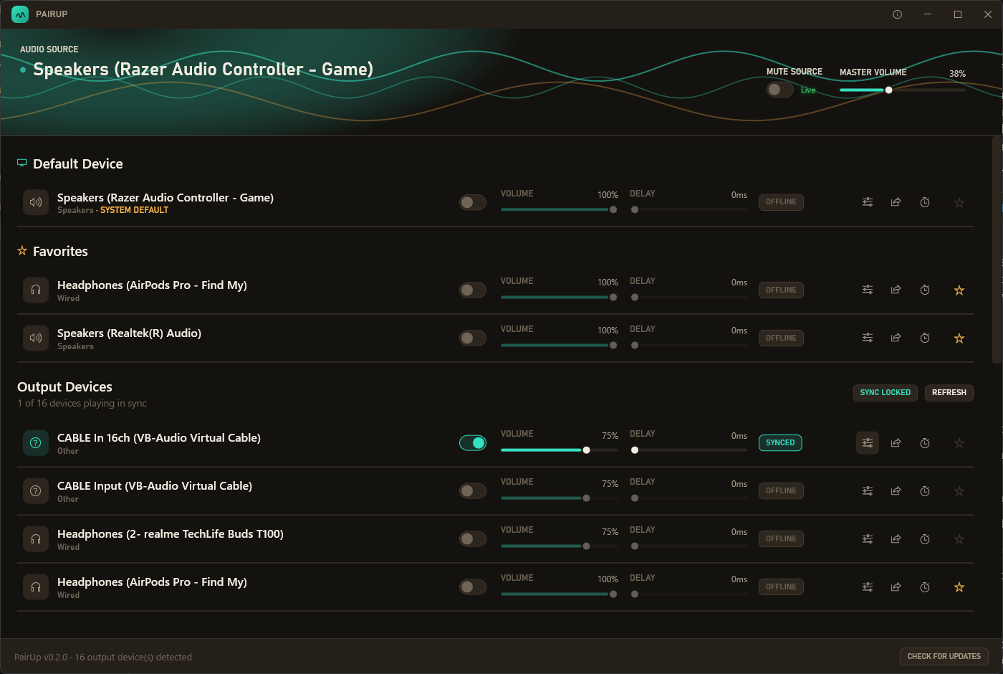Click share arrow icon on Razer default device row

coord(896,202)
